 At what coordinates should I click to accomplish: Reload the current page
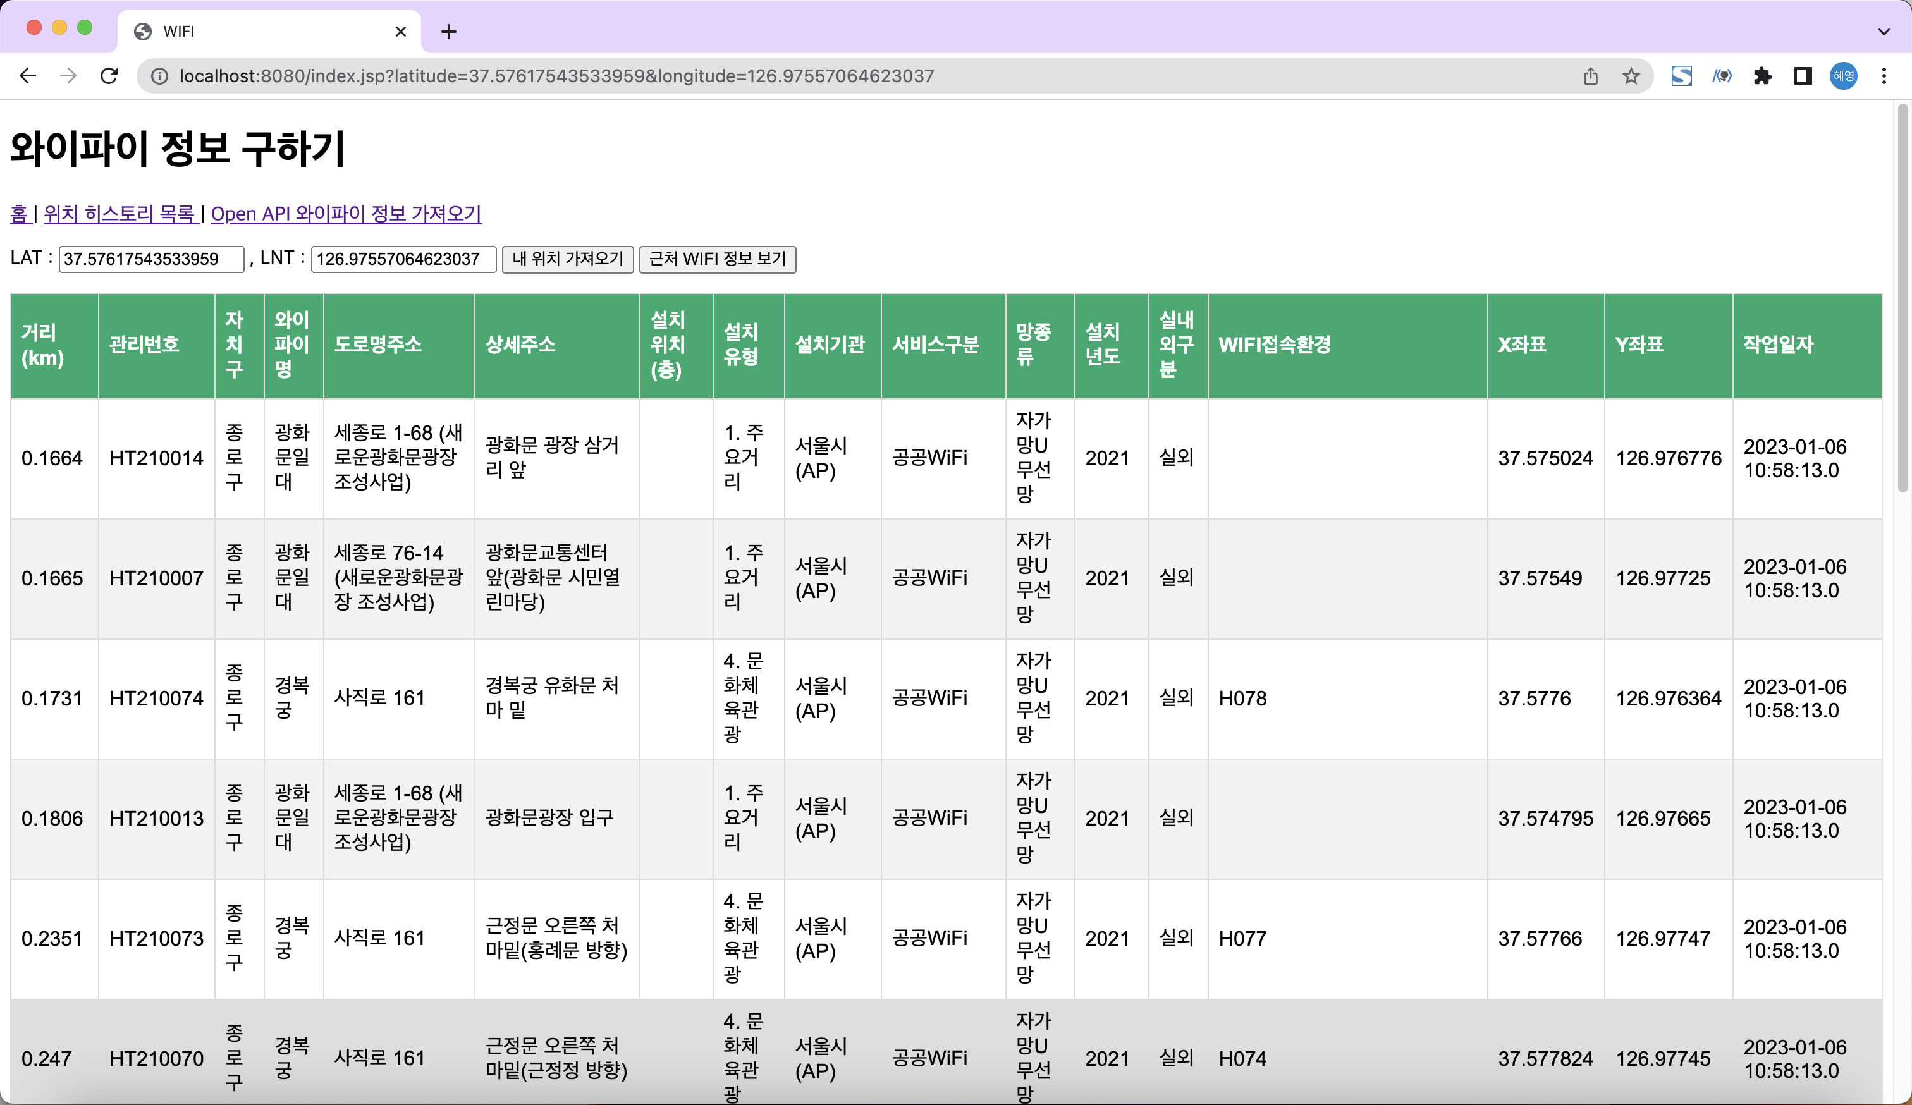tap(109, 76)
